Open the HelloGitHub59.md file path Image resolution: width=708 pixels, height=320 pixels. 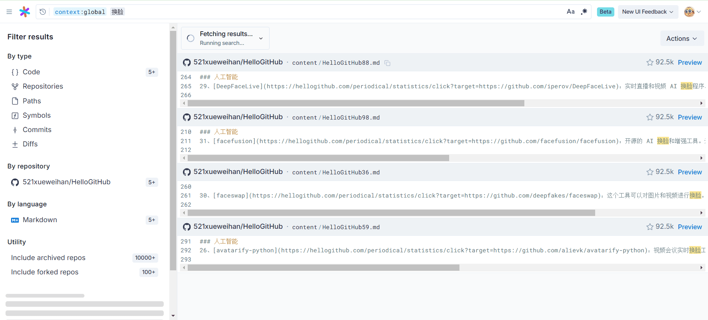336,227
